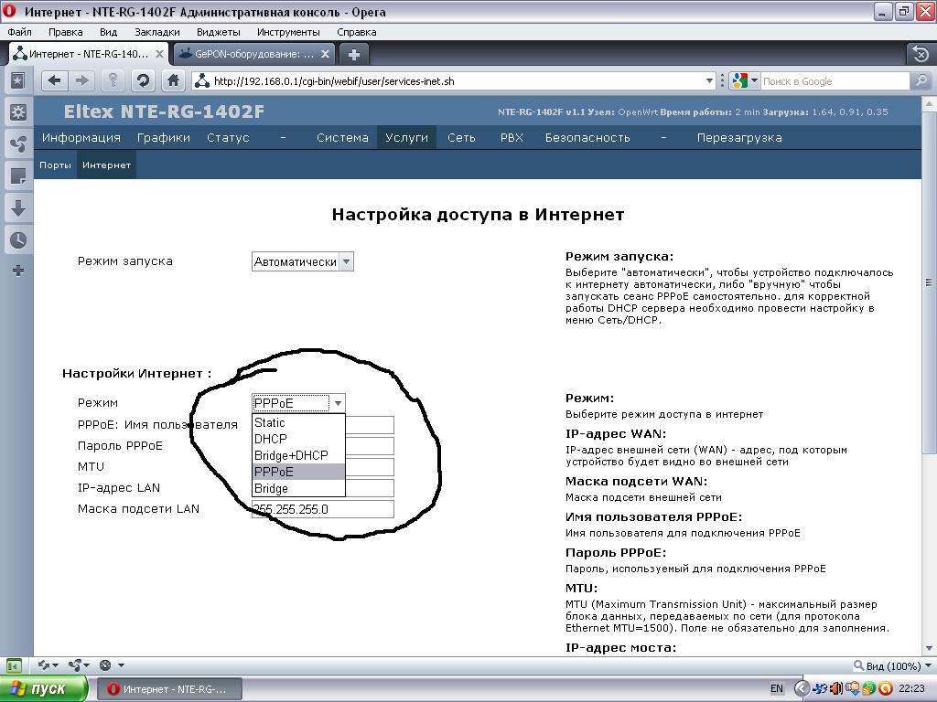Go back with the Opera back arrow
Image resolution: width=937 pixels, height=702 pixels.
pos(54,80)
